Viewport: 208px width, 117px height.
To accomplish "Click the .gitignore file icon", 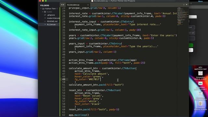I will coord(45,15).
